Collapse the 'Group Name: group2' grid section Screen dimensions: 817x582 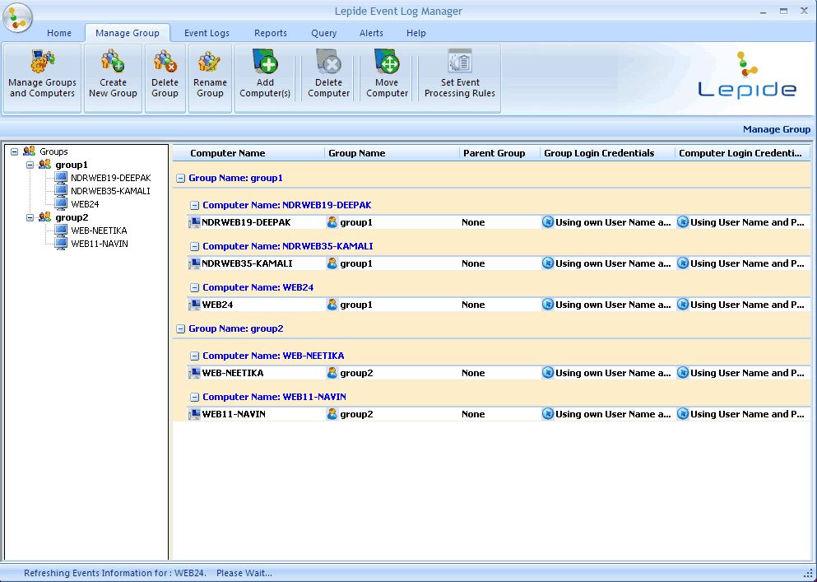(181, 329)
